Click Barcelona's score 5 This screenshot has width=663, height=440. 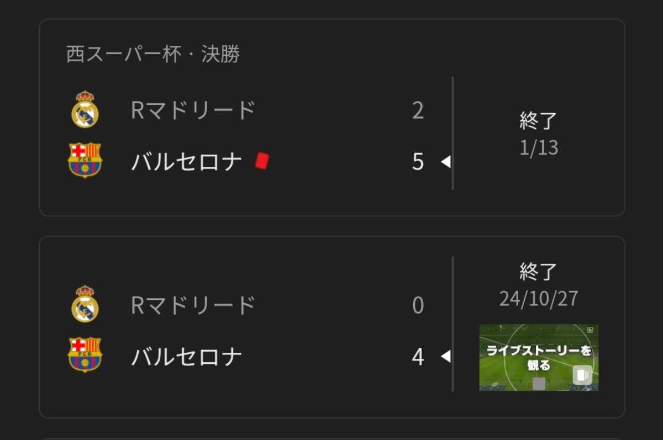pos(418,162)
